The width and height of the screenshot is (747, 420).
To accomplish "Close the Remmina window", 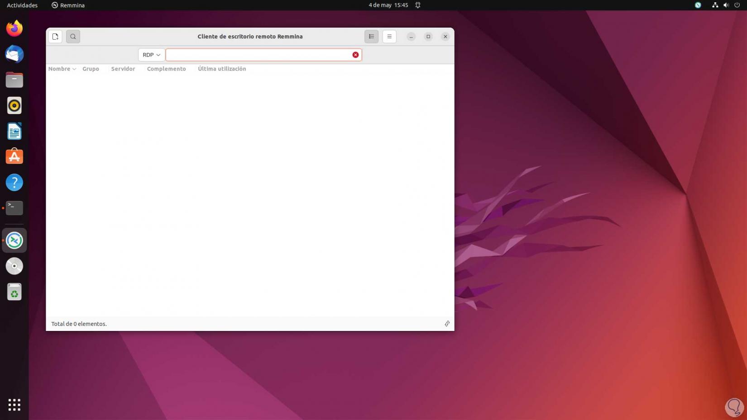I will click(445, 37).
